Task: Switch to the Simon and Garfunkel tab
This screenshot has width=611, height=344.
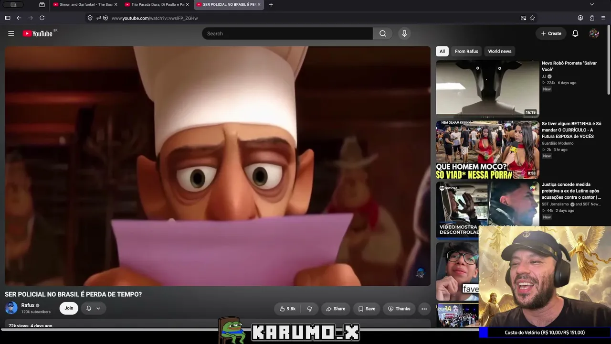Action: 85,5
